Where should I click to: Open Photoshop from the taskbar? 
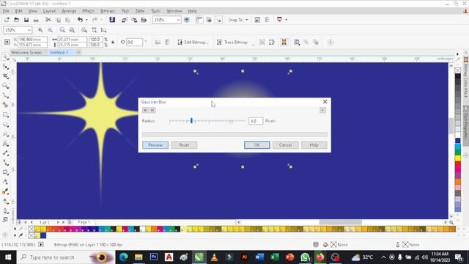154,257
